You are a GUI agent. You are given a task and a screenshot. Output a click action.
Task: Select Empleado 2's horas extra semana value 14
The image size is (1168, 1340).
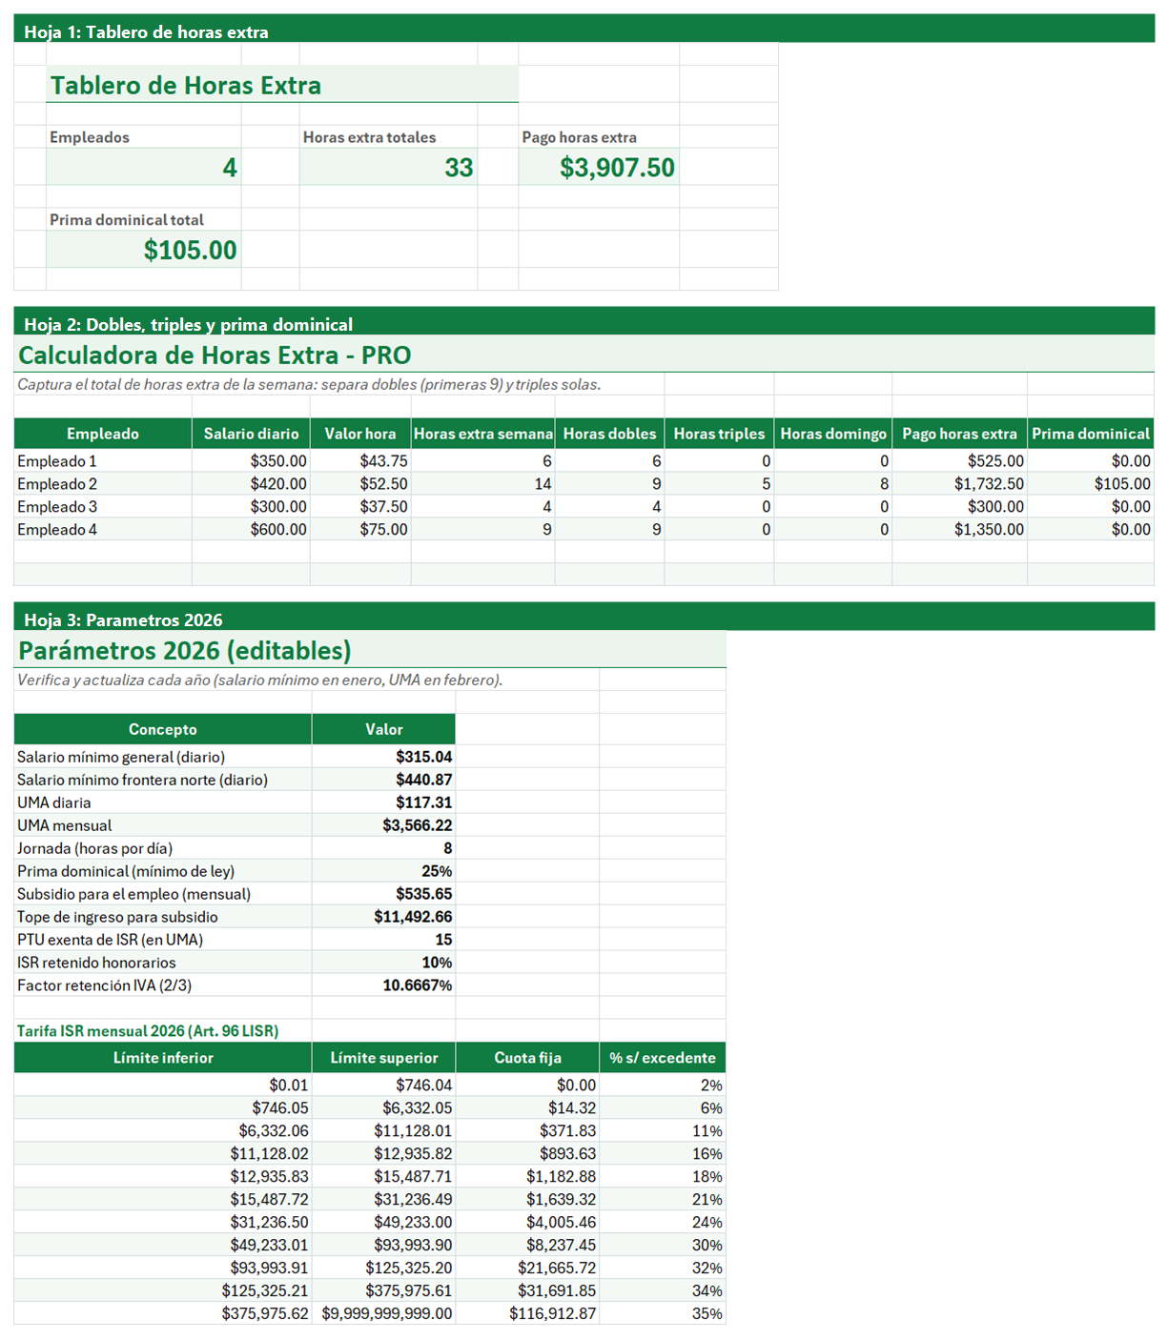click(483, 483)
